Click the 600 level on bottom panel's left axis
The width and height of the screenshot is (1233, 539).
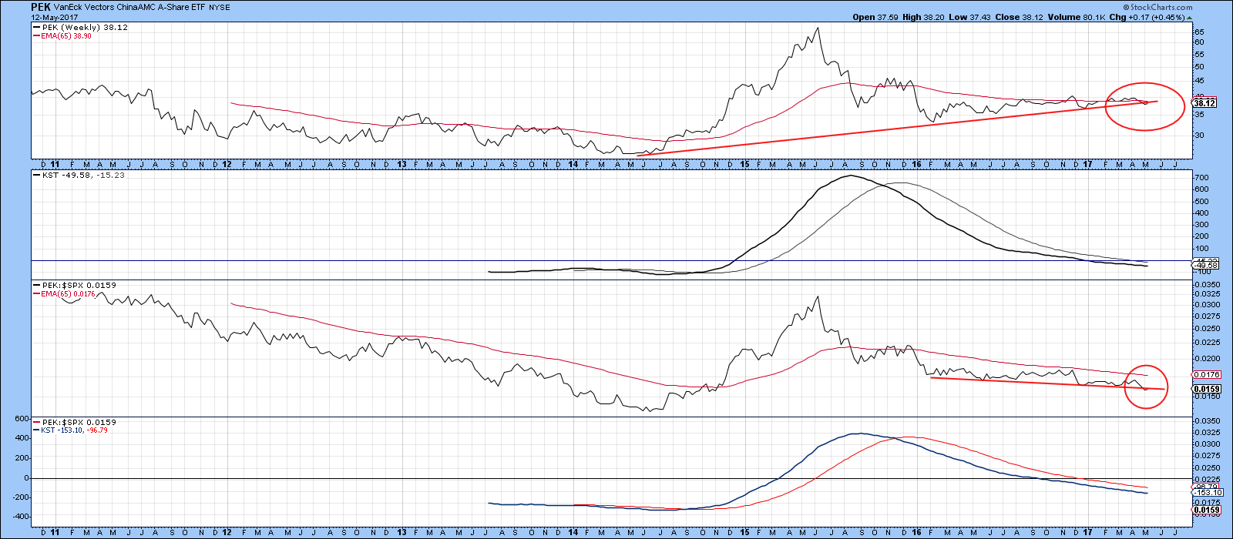click(x=22, y=418)
